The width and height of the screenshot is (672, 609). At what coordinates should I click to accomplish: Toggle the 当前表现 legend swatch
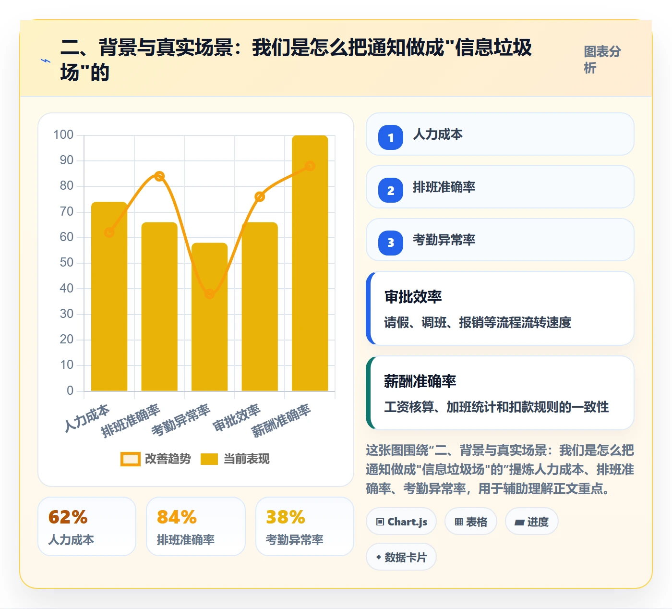tap(209, 459)
